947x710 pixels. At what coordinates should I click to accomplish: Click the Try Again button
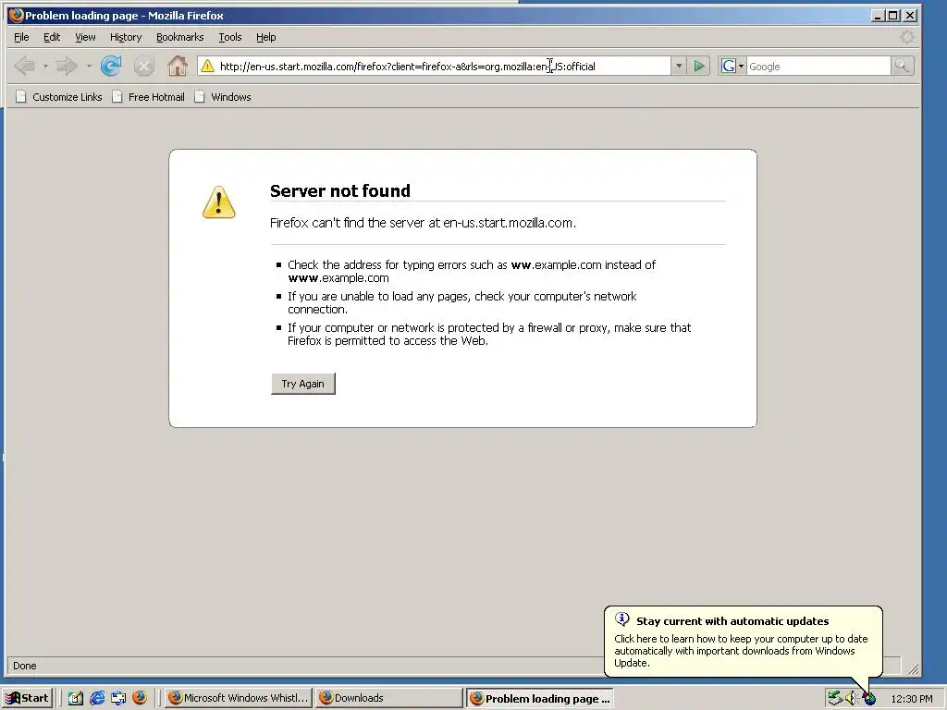303,384
